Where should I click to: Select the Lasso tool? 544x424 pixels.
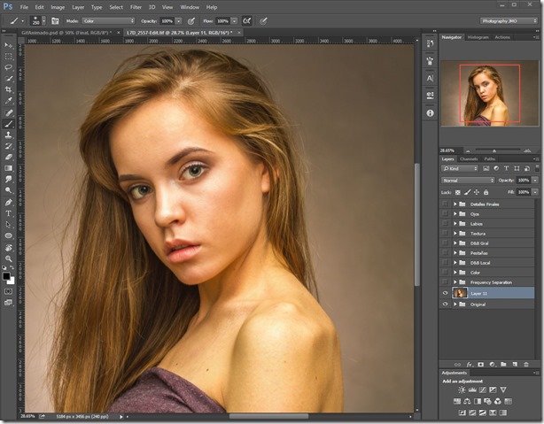(x=8, y=67)
